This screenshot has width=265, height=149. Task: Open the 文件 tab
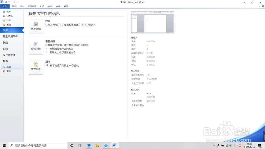point(5,6)
